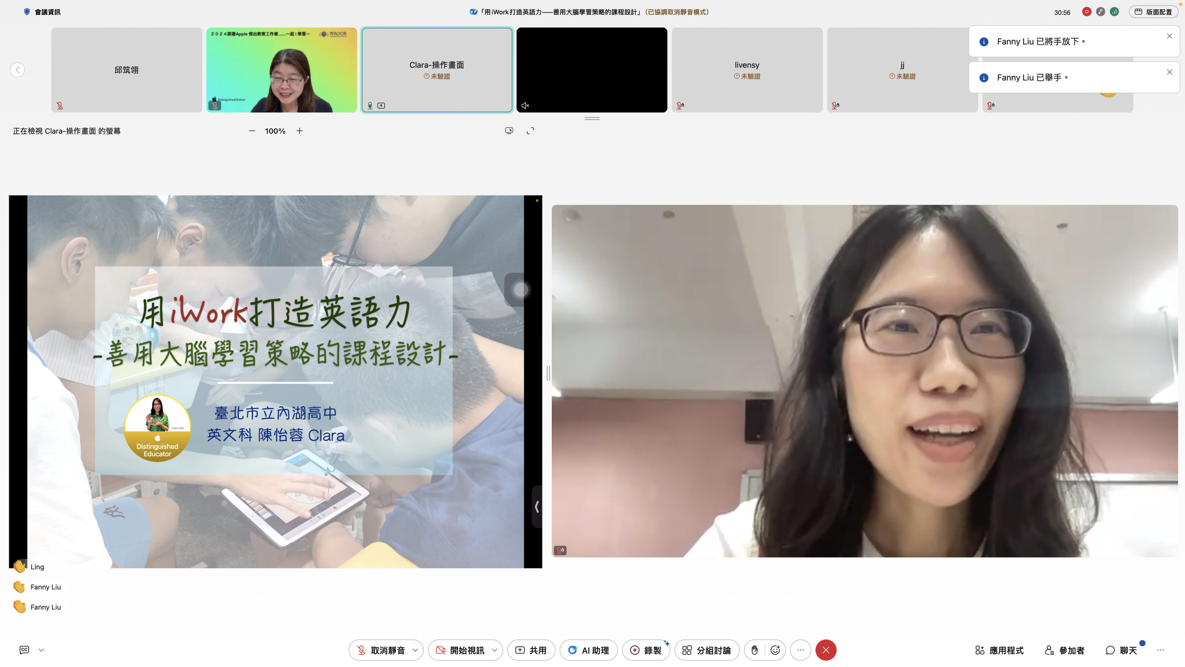
Task: Expand video options arrow beside 開始視訊
Action: [494, 650]
